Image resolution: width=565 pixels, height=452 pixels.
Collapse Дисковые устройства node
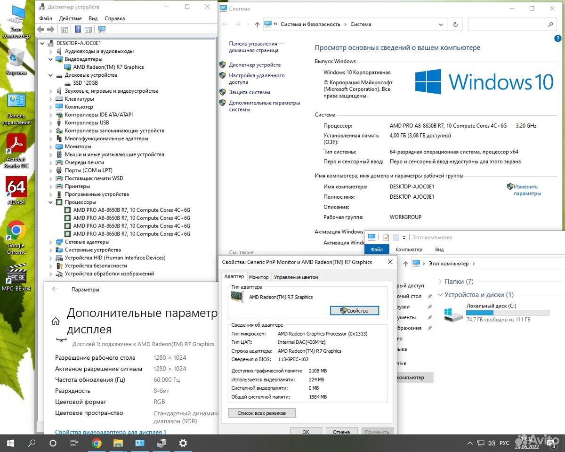tap(51, 75)
